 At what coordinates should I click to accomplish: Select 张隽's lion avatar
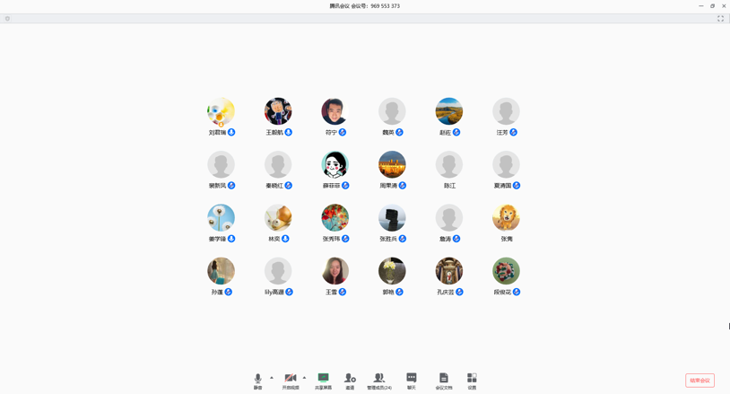coord(506,217)
